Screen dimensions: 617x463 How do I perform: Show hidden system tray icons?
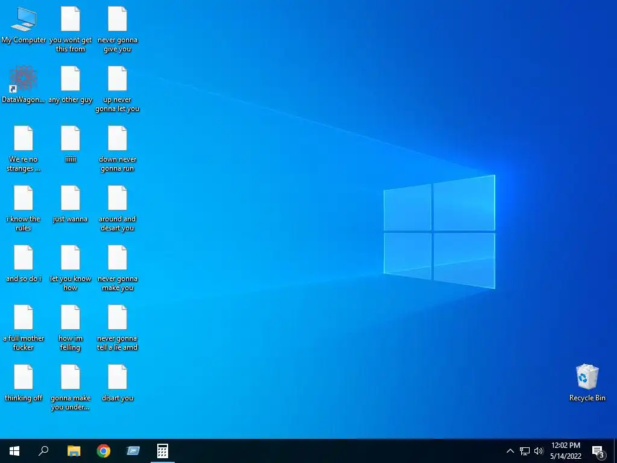(510, 451)
